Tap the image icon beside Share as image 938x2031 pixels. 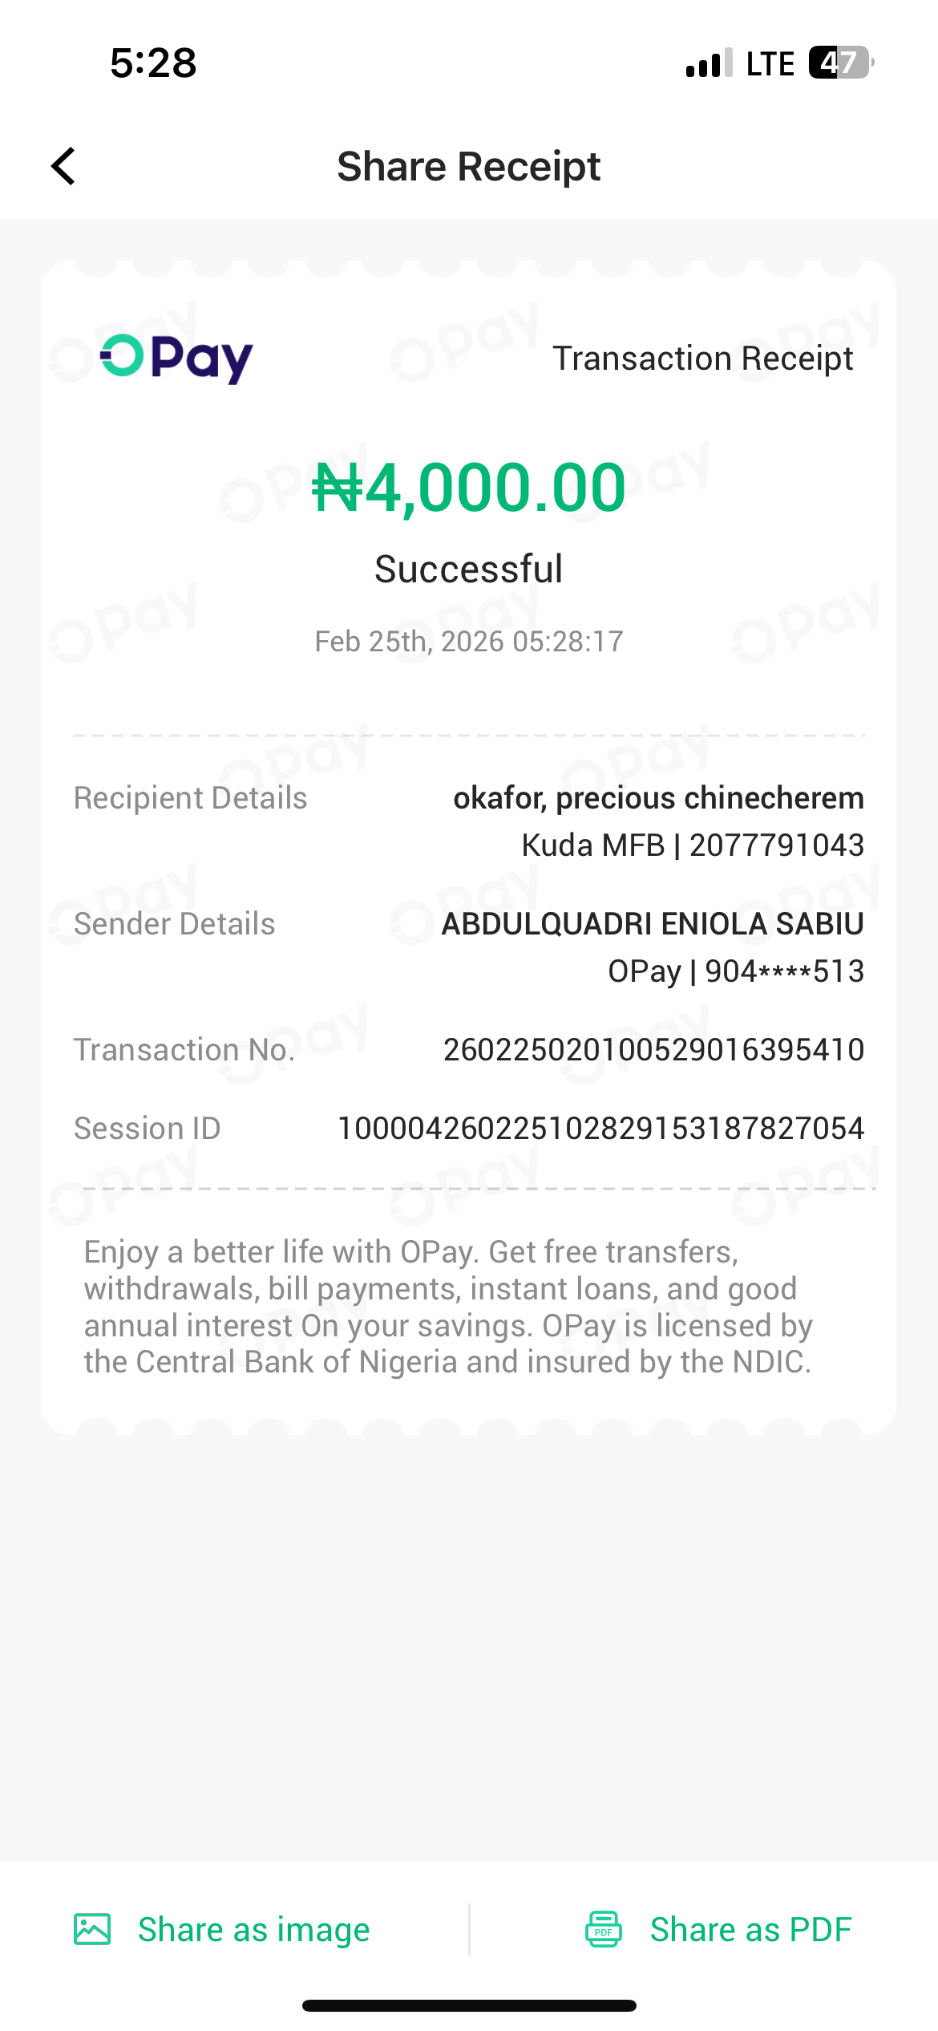(x=92, y=1928)
